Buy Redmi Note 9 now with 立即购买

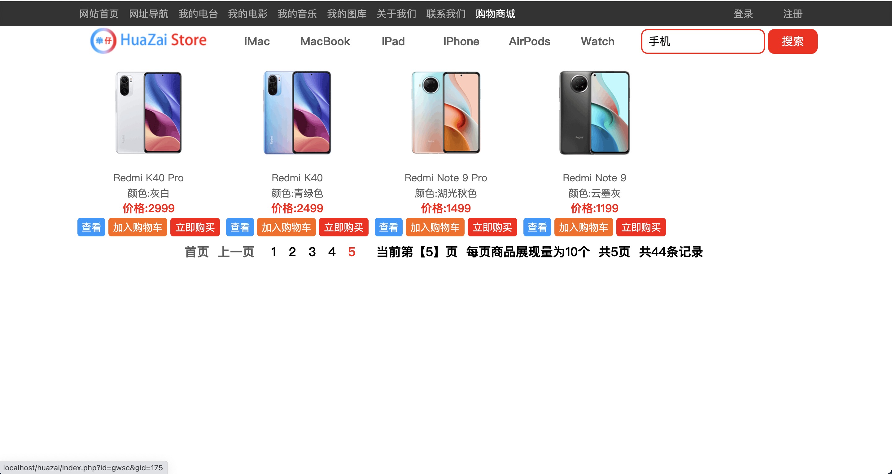pos(641,227)
